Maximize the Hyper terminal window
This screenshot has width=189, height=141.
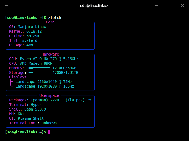pos(170,5)
